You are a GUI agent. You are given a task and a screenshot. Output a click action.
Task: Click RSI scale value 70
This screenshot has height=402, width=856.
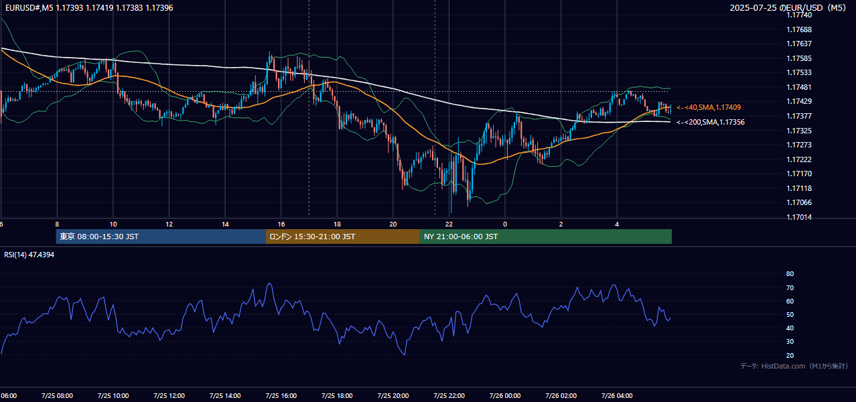[790, 287]
